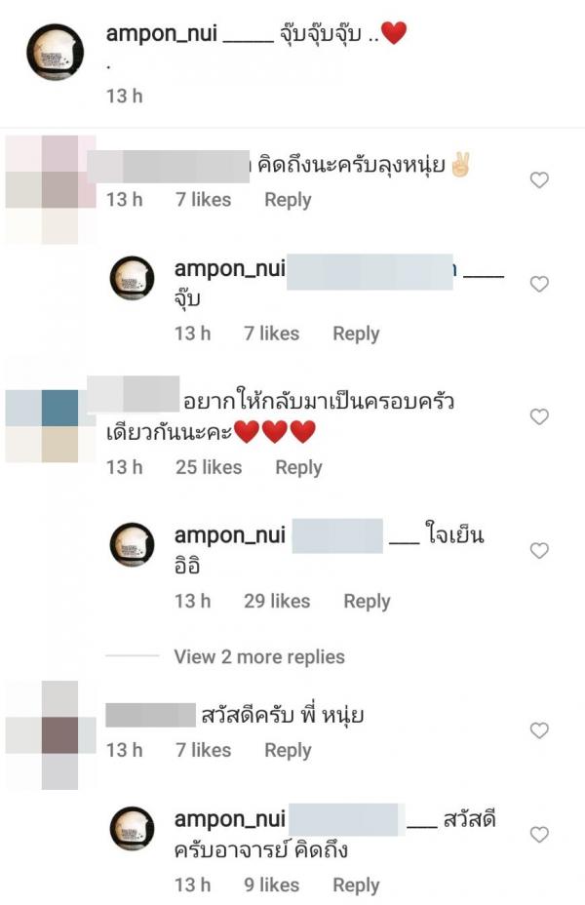This screenshot has width=585, height=905.
Task: Reply to "สวัสดีครับ พี่ หนุ่ย" comment
Action: tap(288, 750)
